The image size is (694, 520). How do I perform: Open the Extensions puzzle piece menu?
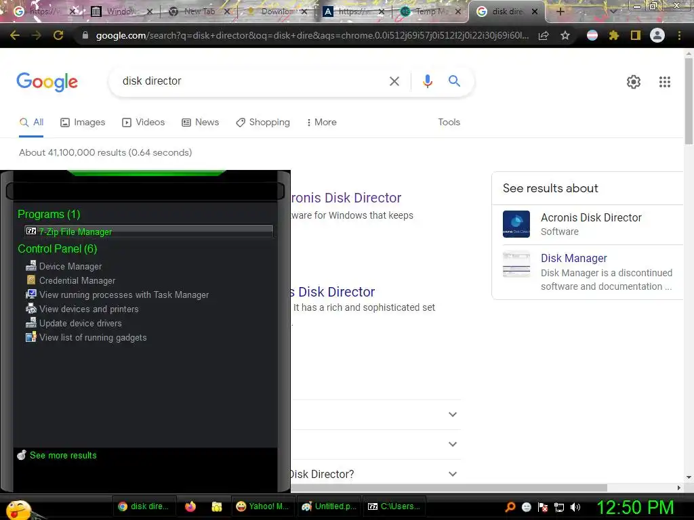tap(614, 35)
